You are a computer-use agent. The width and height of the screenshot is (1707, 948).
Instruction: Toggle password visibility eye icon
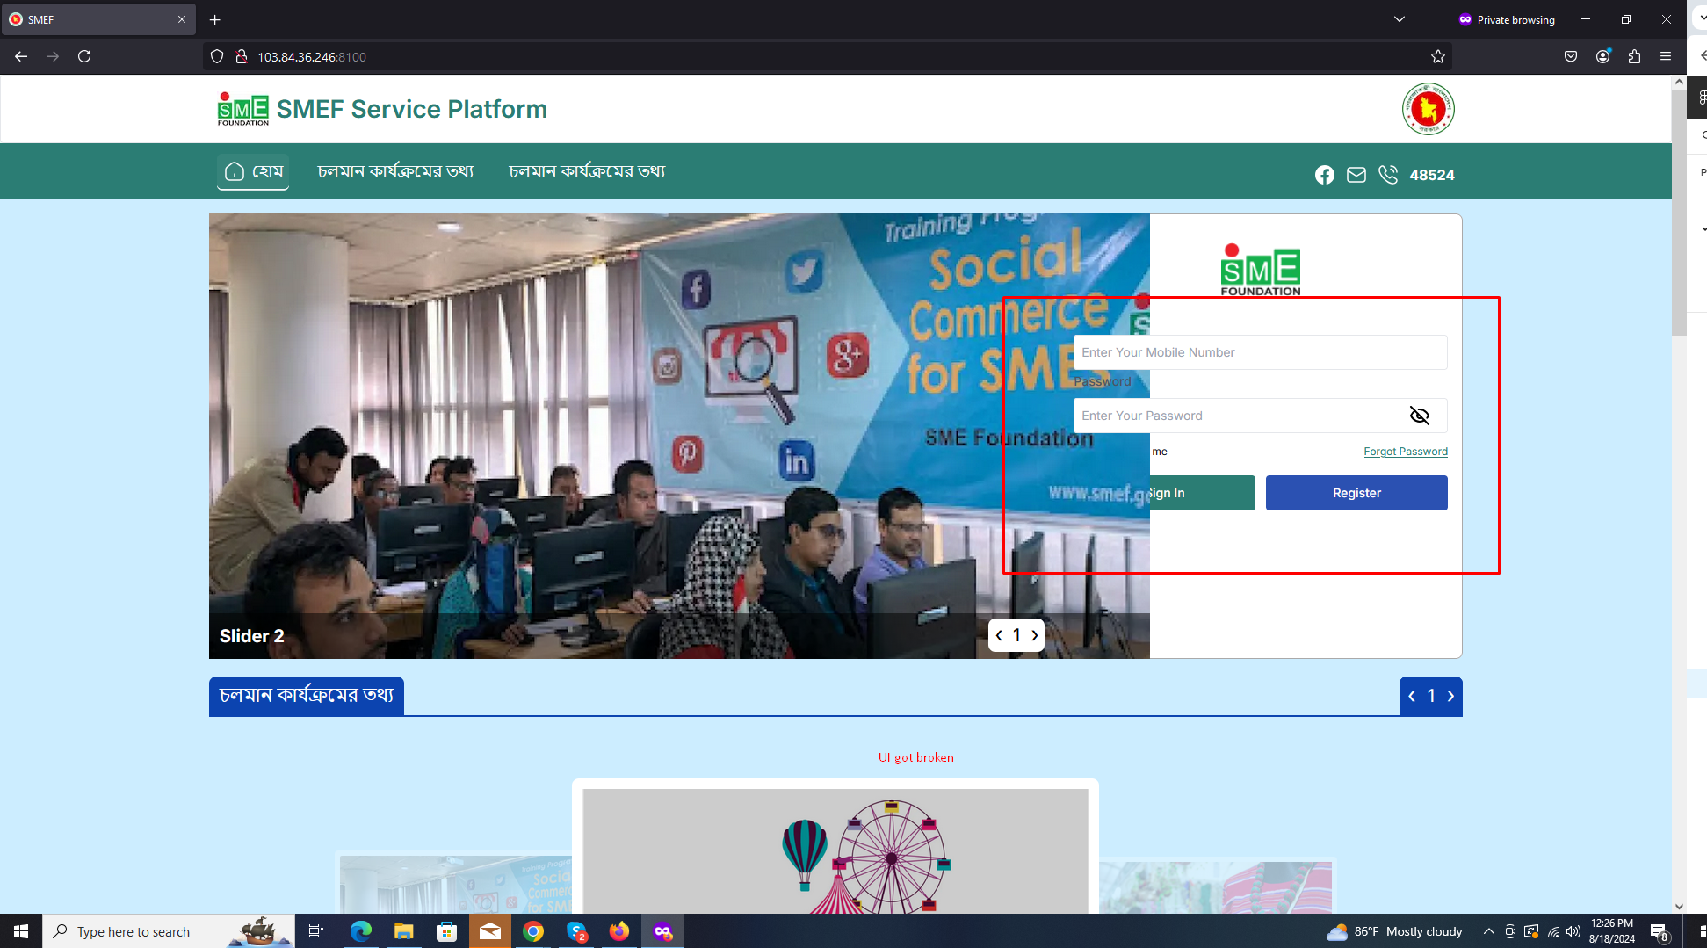pos(1419,416)
